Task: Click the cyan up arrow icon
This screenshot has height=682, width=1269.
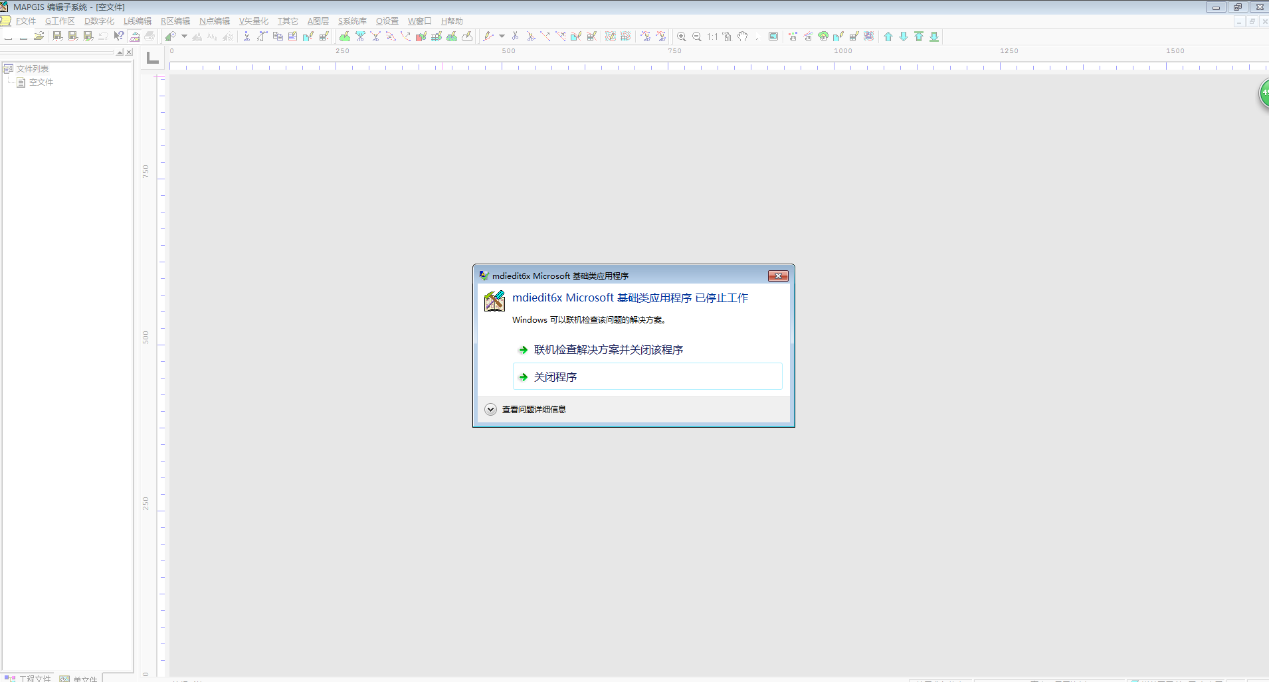Action: pyautogui.click(x=888, y=37)
